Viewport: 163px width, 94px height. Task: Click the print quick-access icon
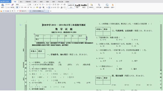8,11
